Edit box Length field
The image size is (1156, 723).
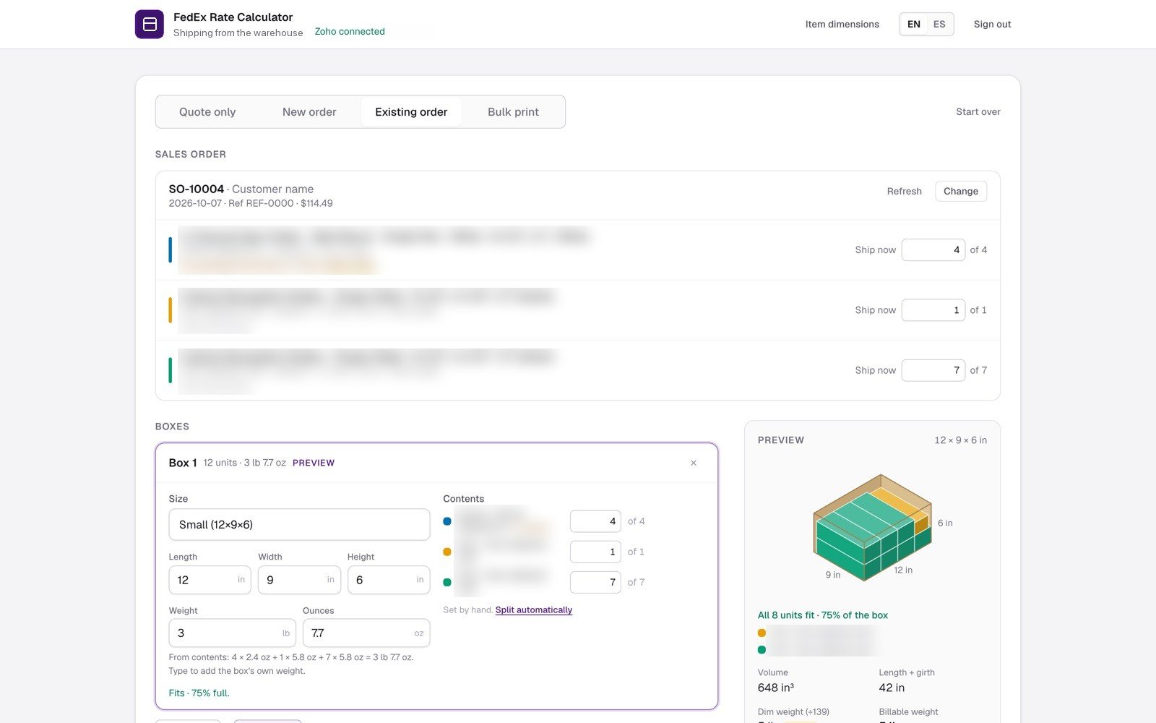210,580
